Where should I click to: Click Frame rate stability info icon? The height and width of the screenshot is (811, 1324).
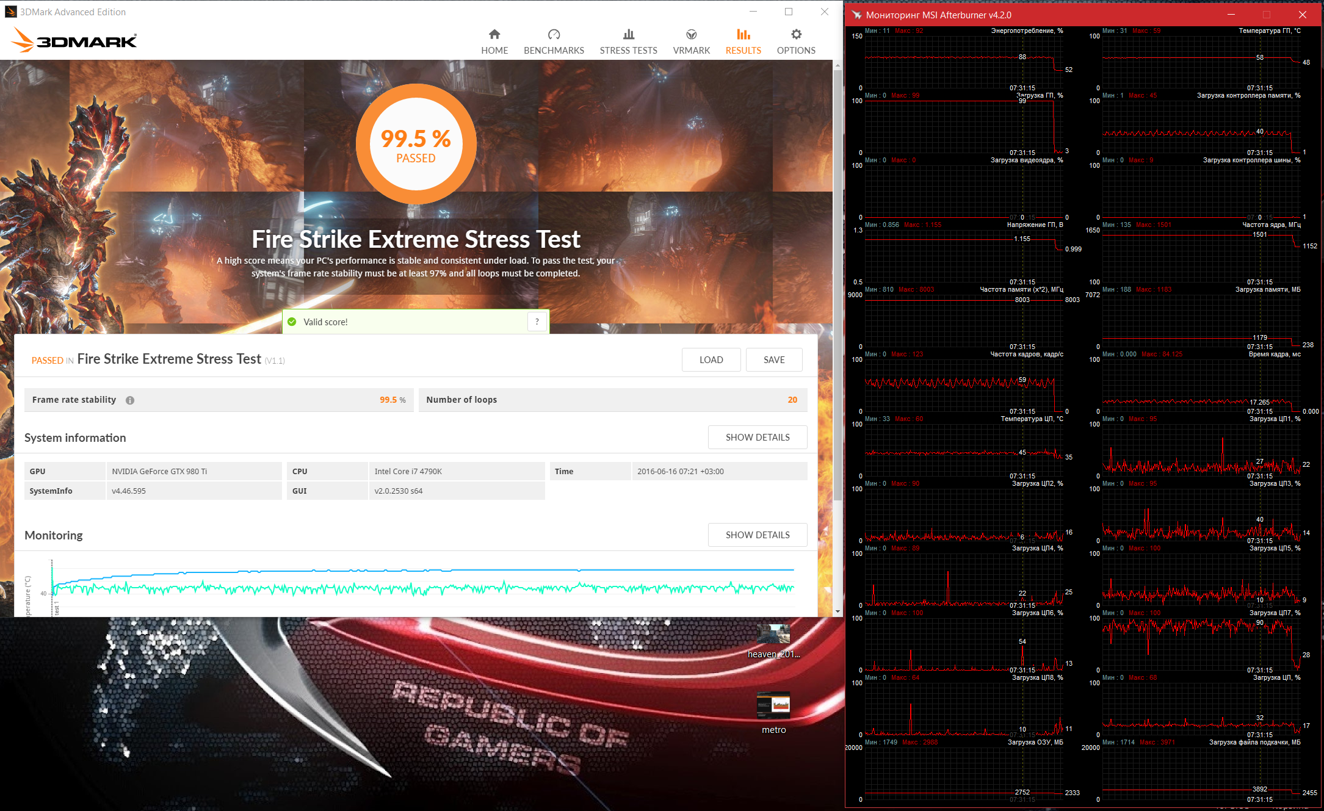(x=130, y=400)
